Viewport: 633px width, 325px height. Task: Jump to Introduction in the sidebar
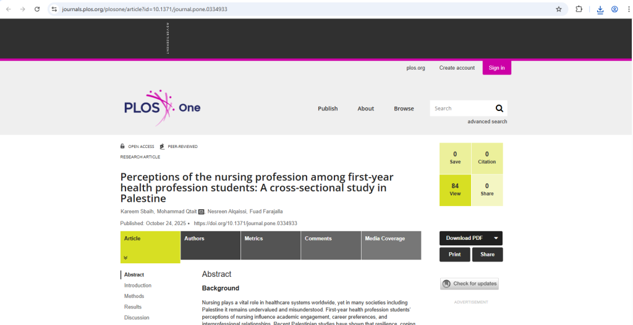(x=138, y=286)
